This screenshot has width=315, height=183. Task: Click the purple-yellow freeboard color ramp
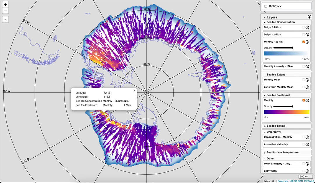coord(286,112)
